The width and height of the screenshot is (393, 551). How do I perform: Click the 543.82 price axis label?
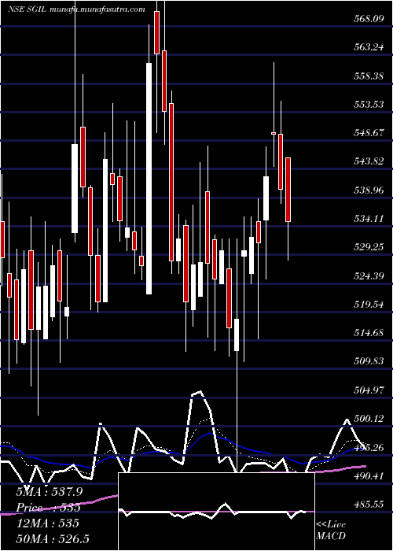click(368, 161)
